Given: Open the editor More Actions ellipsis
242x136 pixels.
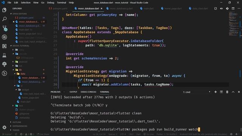Looking at the screenshot, I should [239, 8].
